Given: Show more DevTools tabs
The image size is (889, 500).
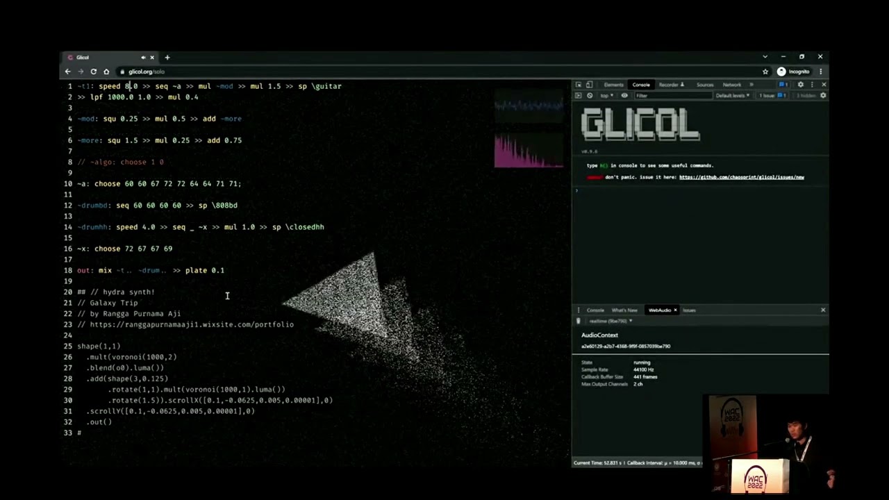Looking at the screenshot, I should (751, 85).
